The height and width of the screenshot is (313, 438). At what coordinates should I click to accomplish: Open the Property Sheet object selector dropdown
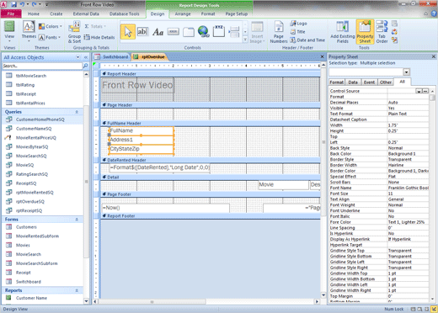coord(406,72)
